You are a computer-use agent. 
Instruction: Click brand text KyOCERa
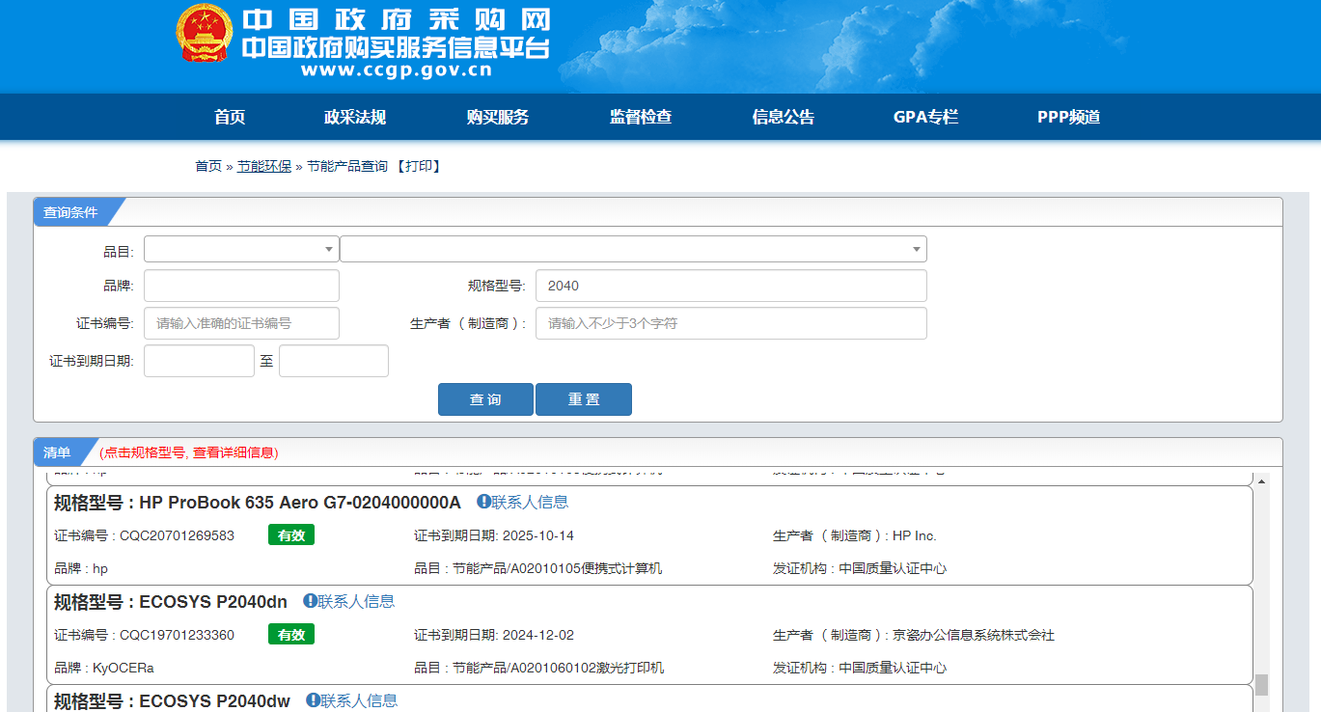[124, 668]
